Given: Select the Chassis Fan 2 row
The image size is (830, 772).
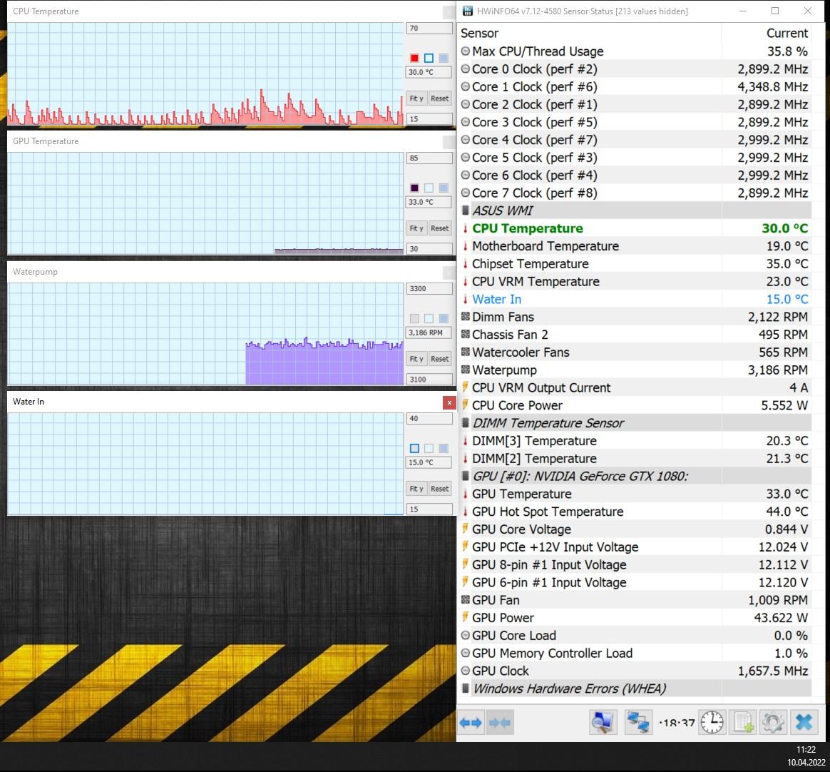Looking at the screenshot, I should 635,335.
